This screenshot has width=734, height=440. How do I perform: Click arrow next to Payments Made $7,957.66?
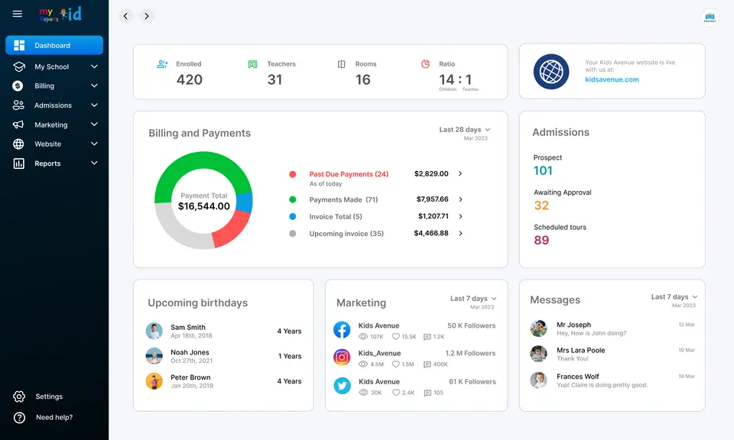tap(460, 199)
